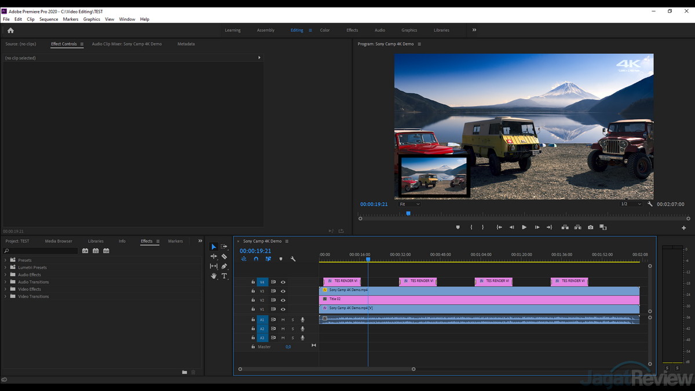Select the Pen tool
The image size is (695, 391).
225,266
